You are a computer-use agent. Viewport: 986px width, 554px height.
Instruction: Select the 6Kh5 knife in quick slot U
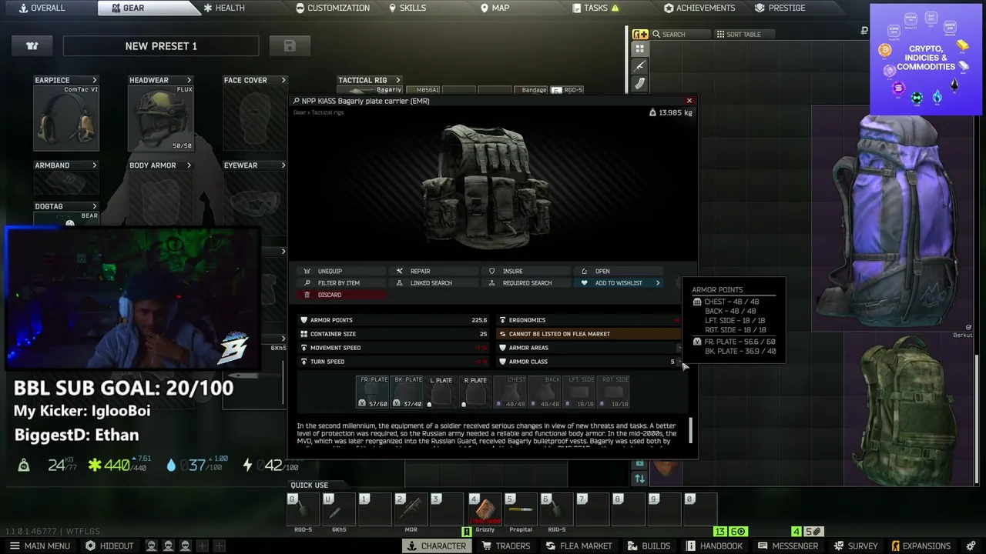click(x=339, y=511)
